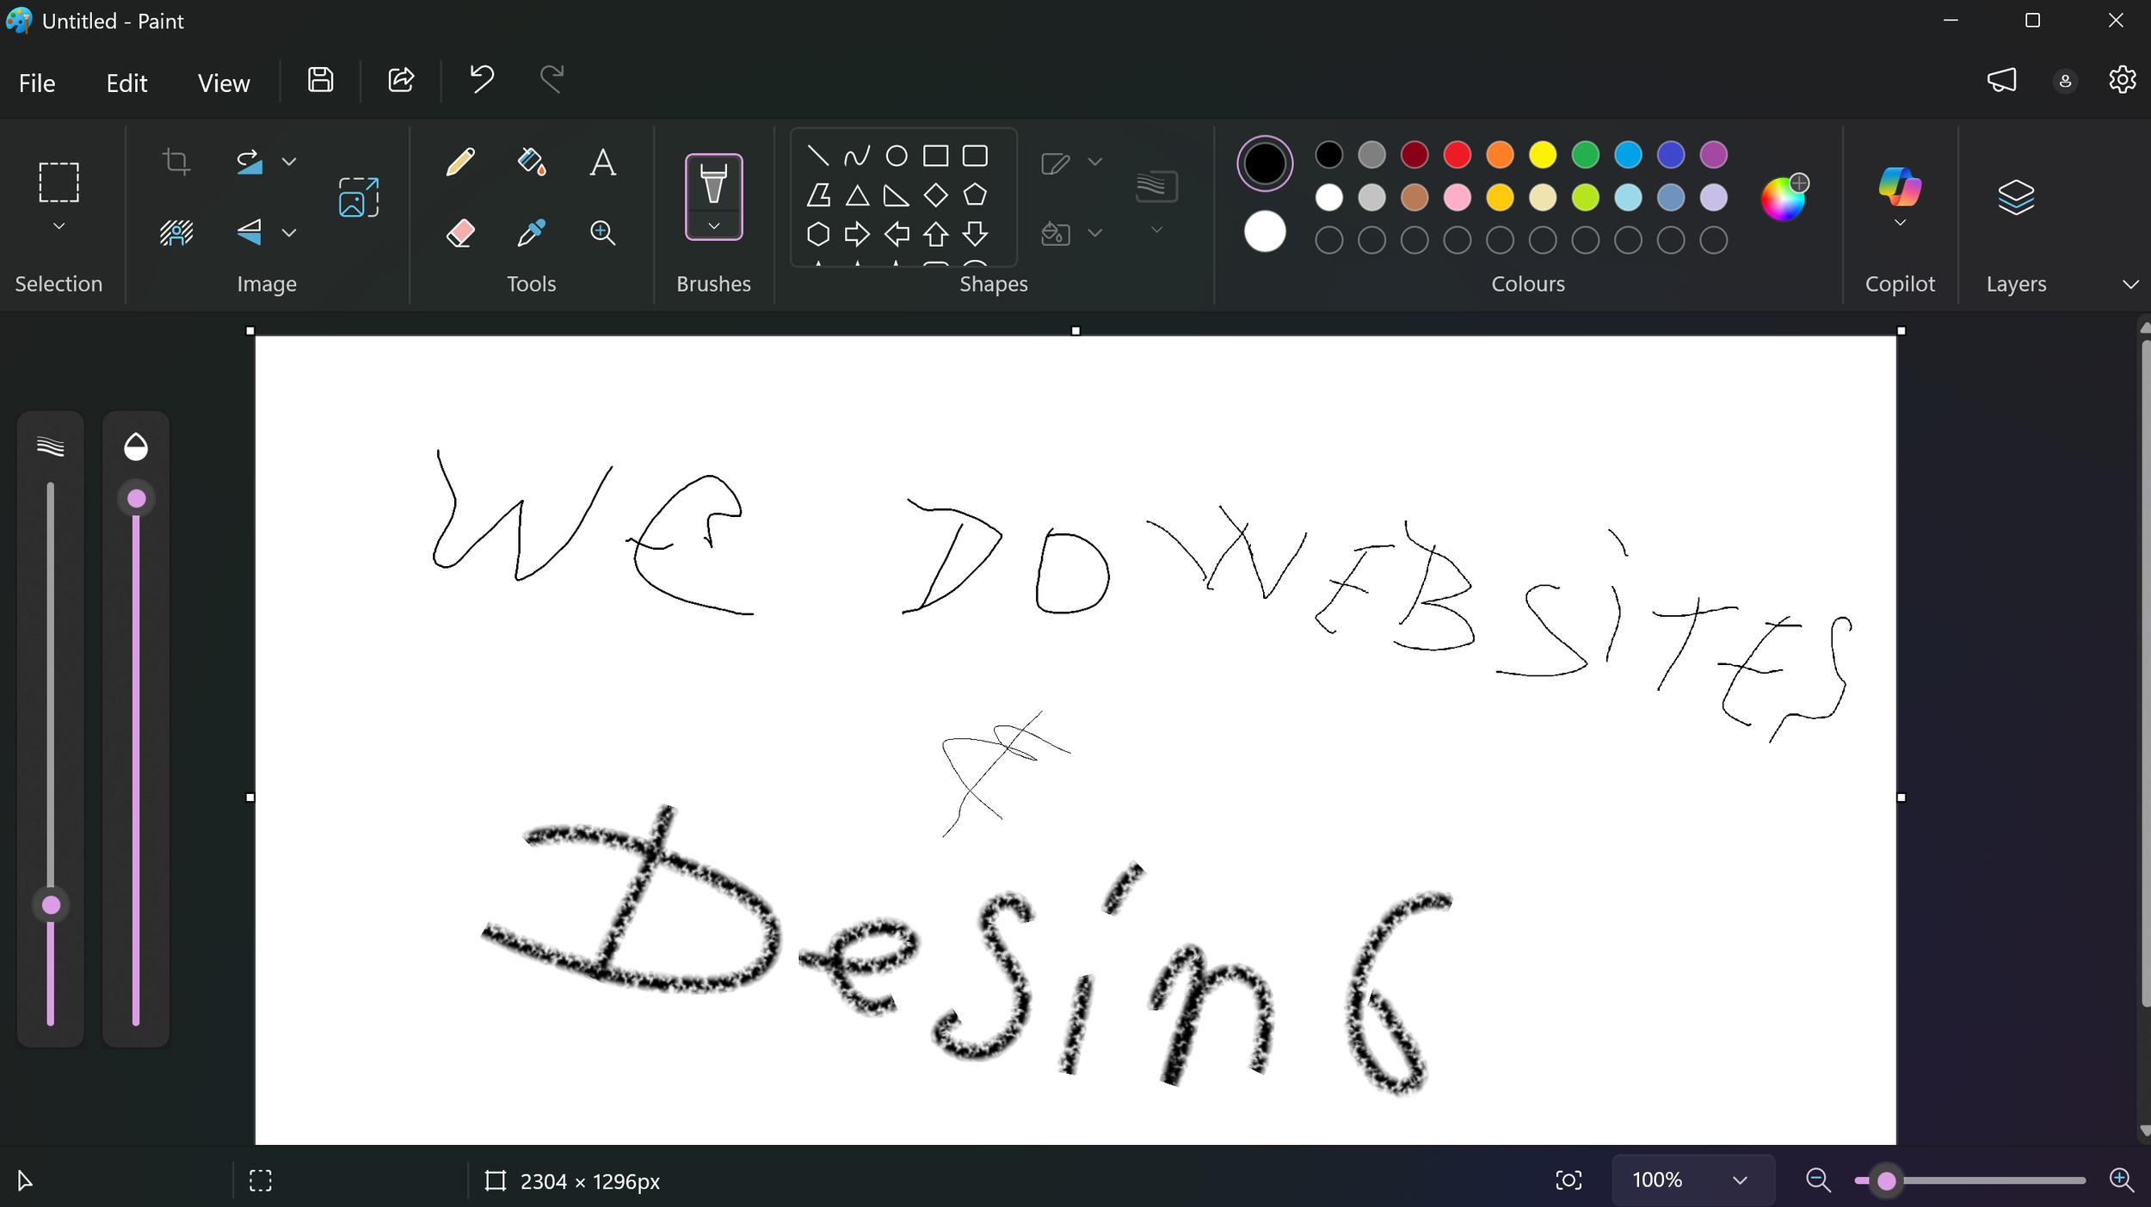The width and height of the screenshot is (2151, 1207).
Task: Select the Curve shape
Action: point(857,156)
